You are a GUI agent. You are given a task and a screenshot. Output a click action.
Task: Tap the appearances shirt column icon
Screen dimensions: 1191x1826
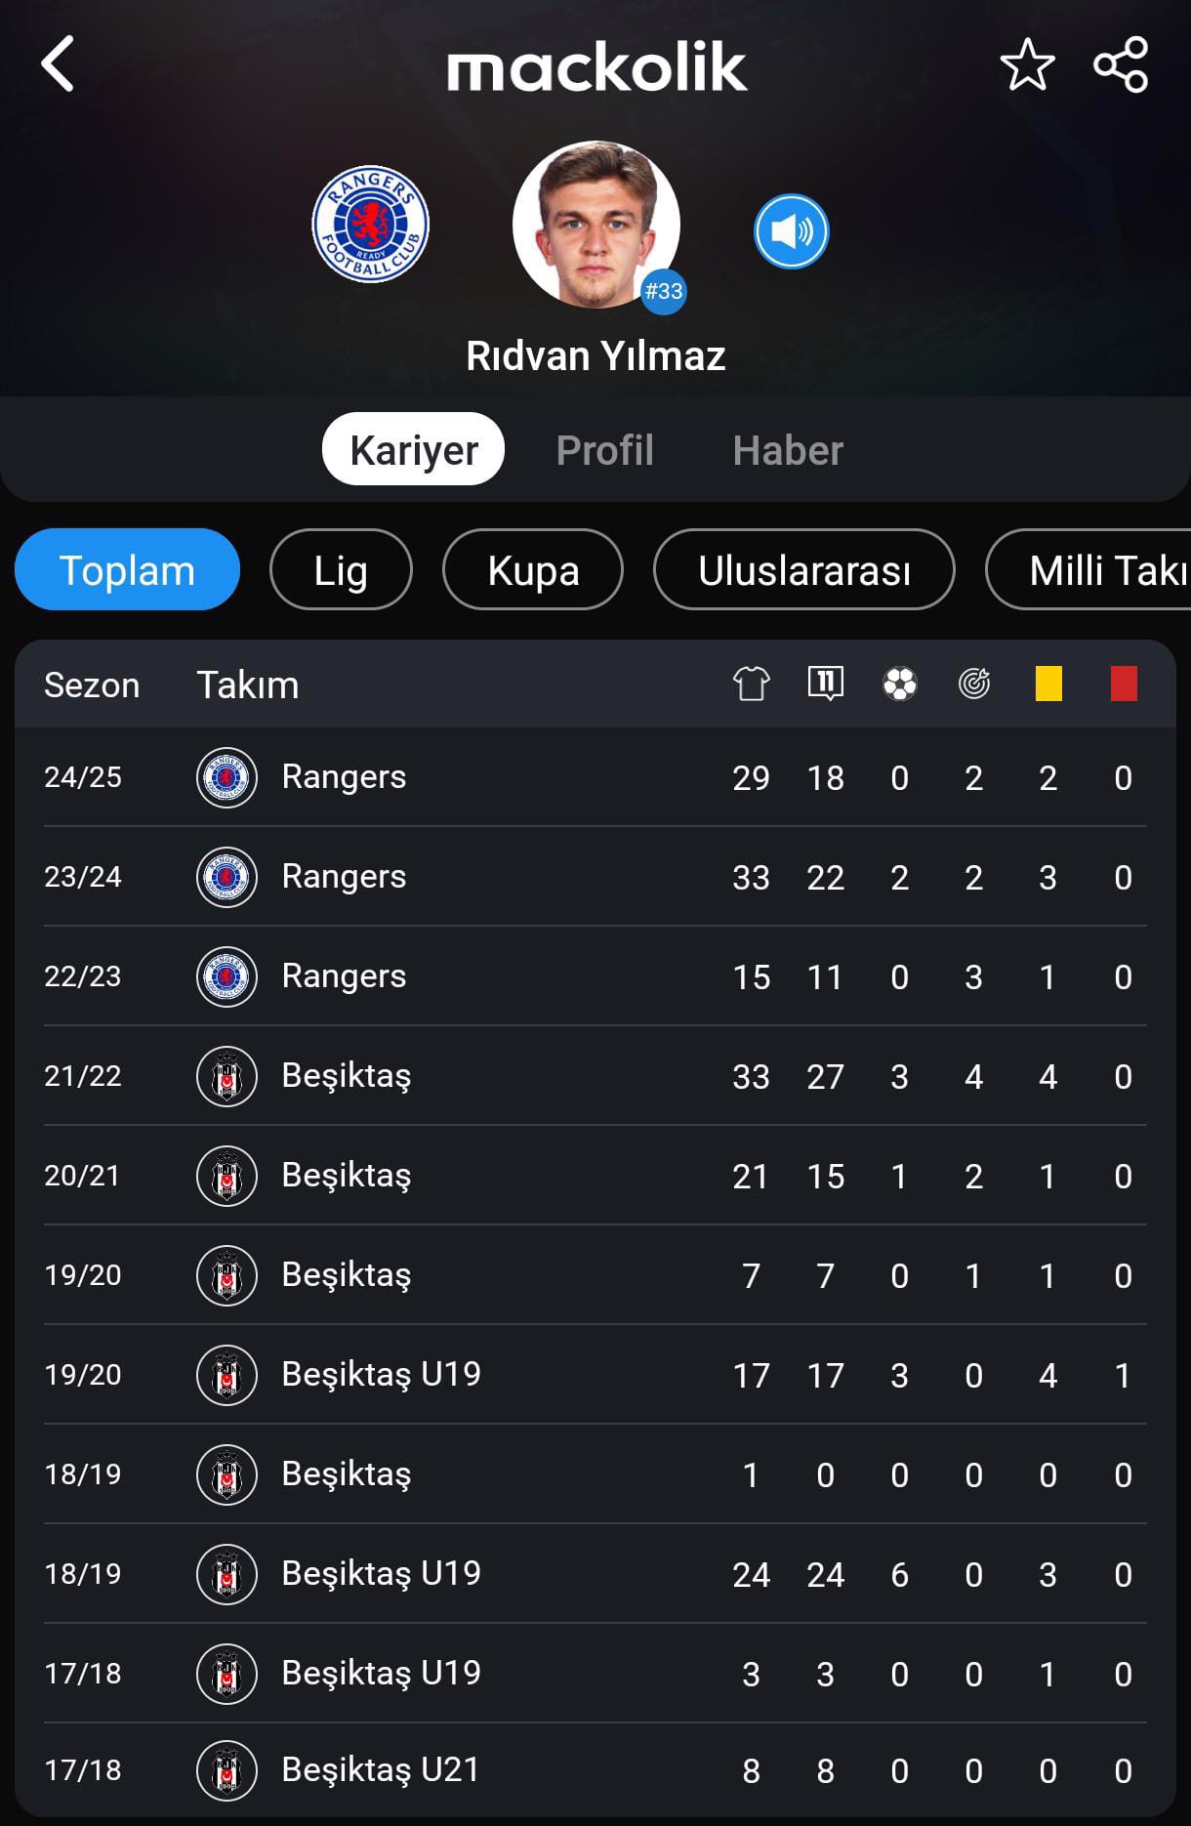point(752,684)
